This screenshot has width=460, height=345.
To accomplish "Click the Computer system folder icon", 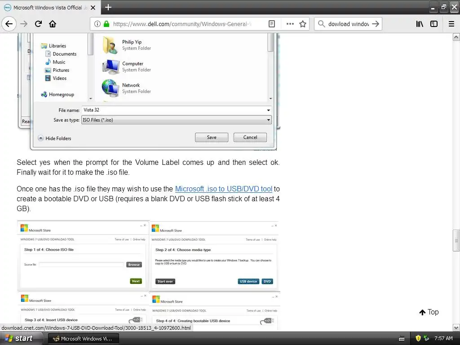I will (111, 66).
